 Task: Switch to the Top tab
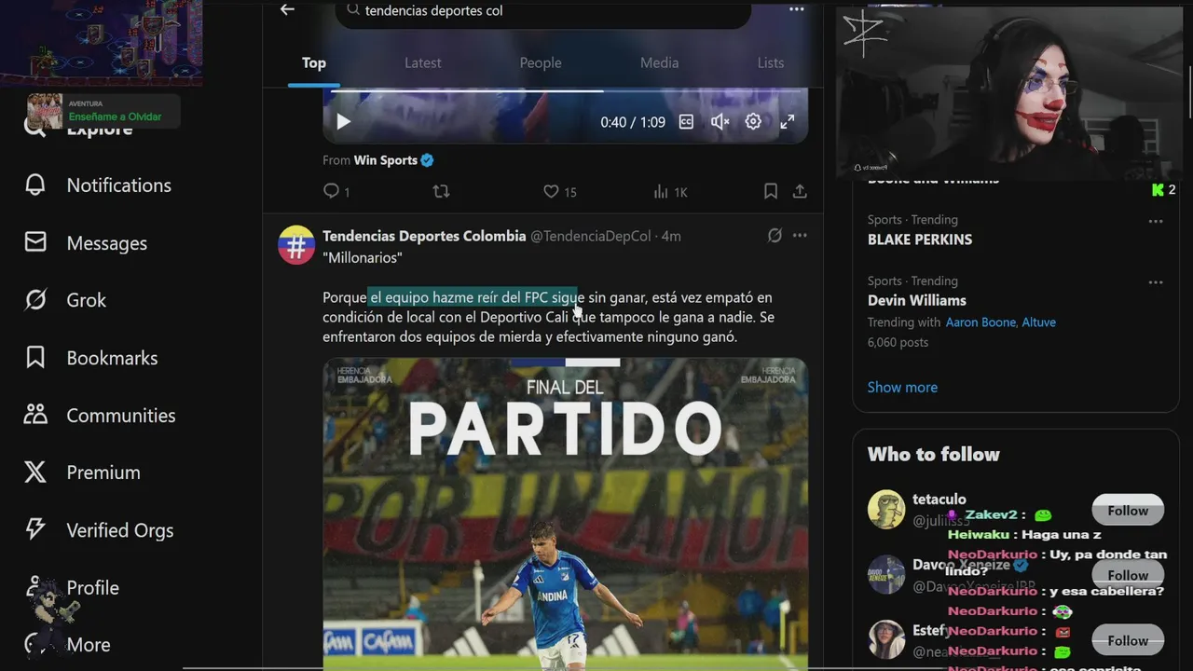(314, 63)
